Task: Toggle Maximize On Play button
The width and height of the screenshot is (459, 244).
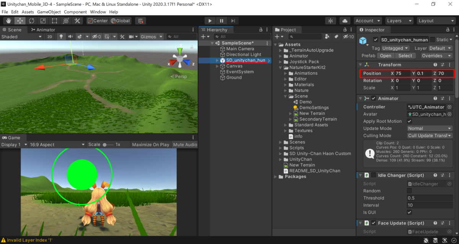Action: [x=151, y=145]
